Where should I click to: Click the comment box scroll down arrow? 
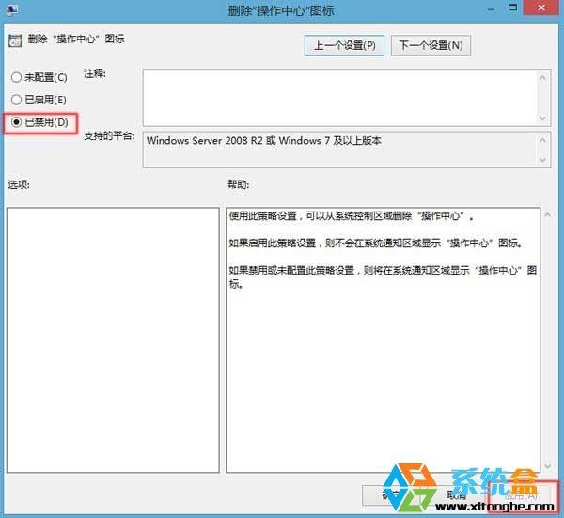click(x=543, y=118)
